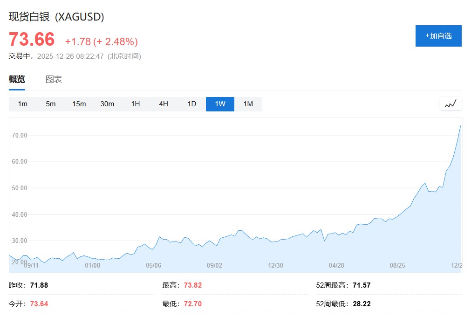Pick the 30m timeframe

pos(107,104)
